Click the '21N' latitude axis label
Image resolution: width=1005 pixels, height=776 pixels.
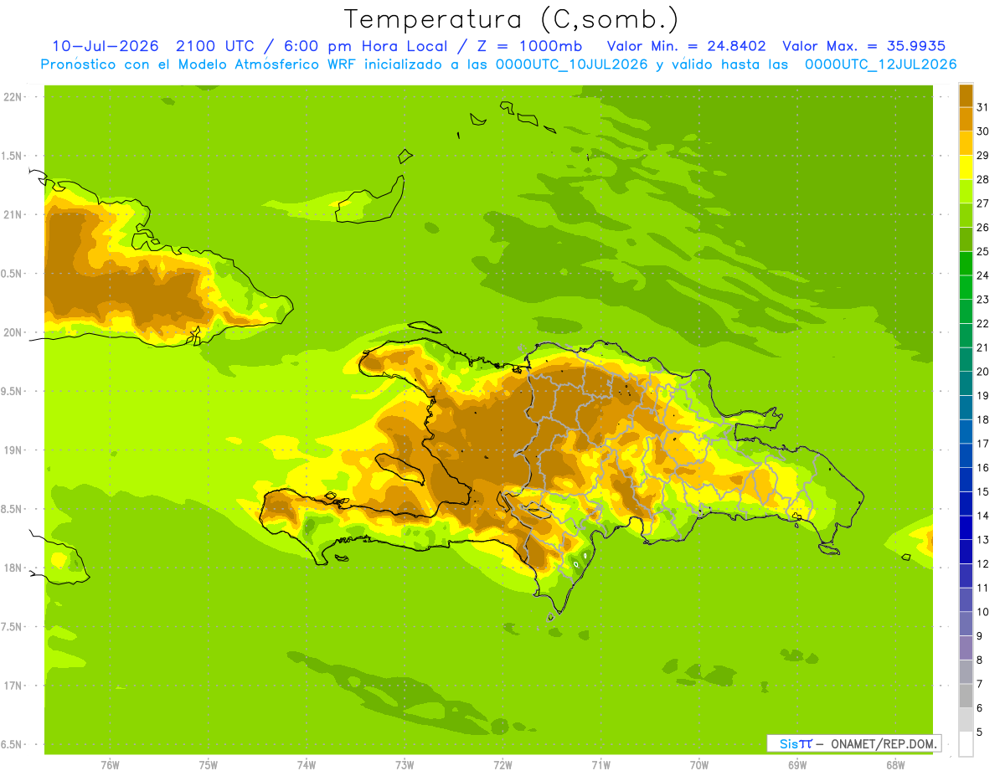(12, 215)
